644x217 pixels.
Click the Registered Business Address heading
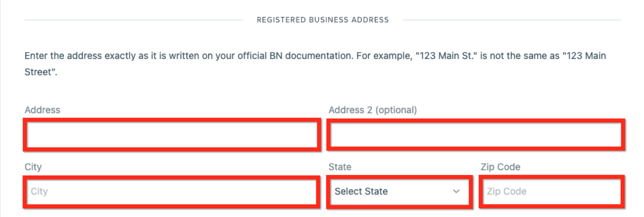pyautogui.click(x=322, y=20)
